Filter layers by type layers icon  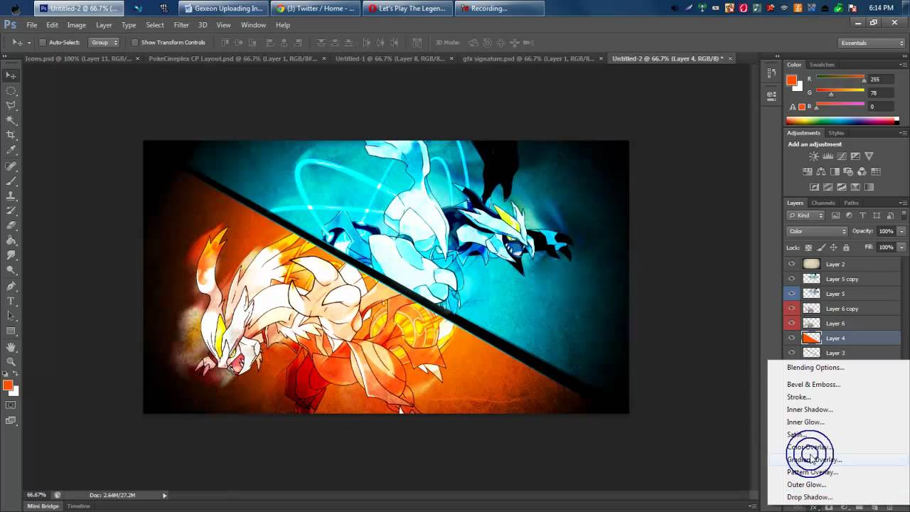(863, 215)
